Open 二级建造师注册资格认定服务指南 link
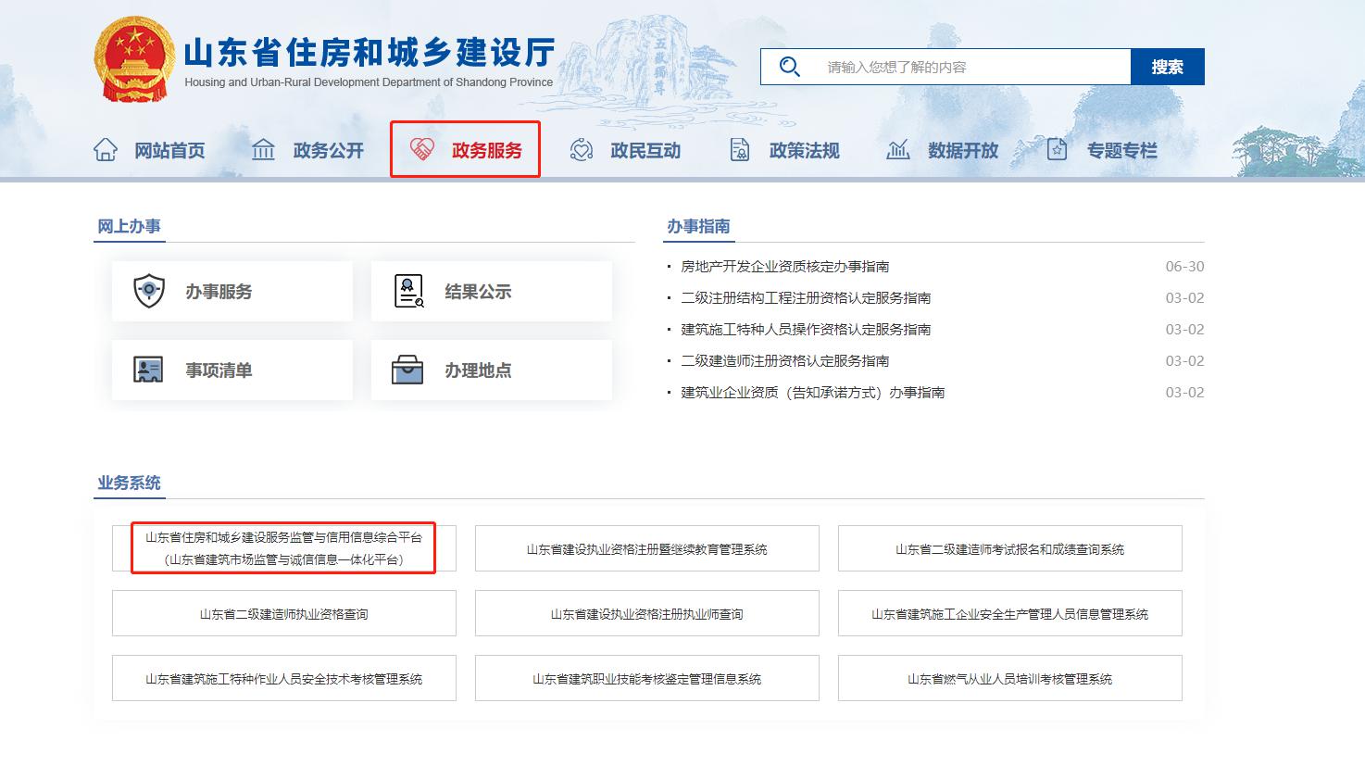 coord(785,361)
